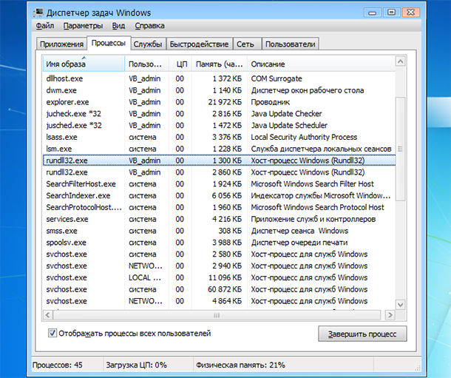Switch to the Быстродействие tab
This screenshot has height=378, width=451.
[x=199, y=44]
